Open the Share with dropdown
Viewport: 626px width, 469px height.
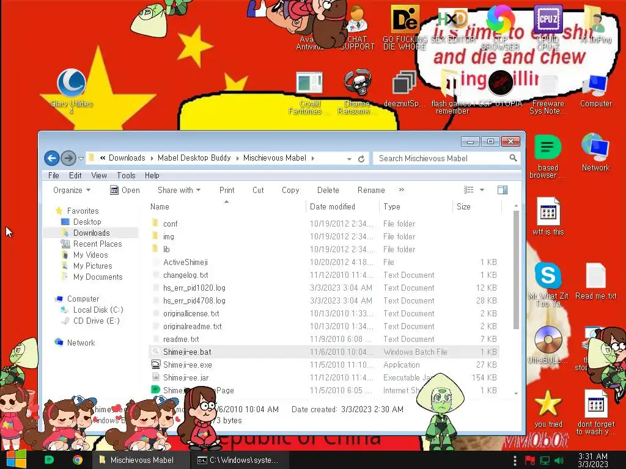pyautogui.click(x=179, y=191)
